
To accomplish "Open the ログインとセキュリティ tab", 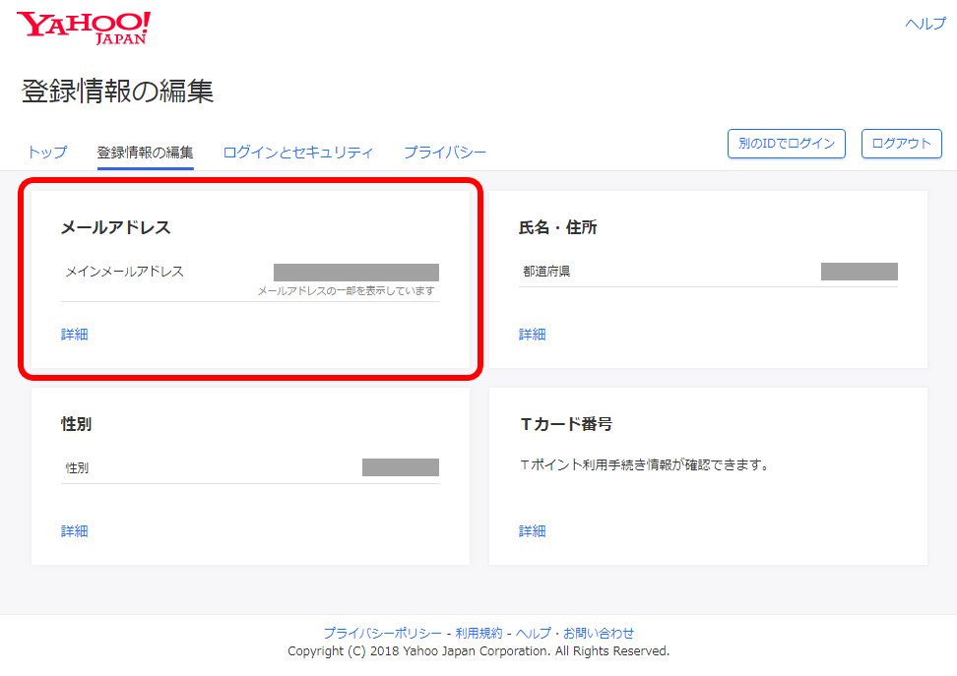I will [x=298, y=153].
